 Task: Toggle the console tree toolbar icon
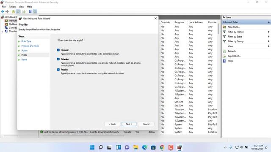click(x=18, y=11)
